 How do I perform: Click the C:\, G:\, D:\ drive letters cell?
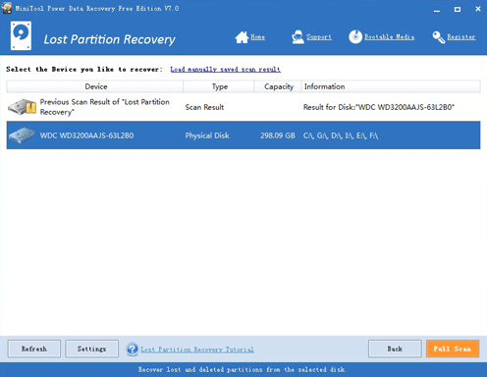[x=341, y=135]
